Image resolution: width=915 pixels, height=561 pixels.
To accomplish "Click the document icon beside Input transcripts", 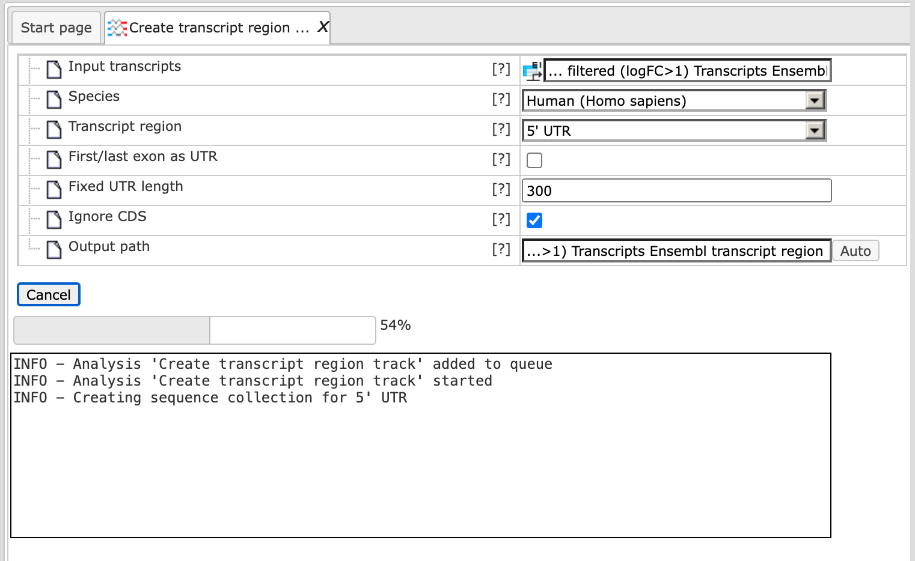I will point(54,70).
